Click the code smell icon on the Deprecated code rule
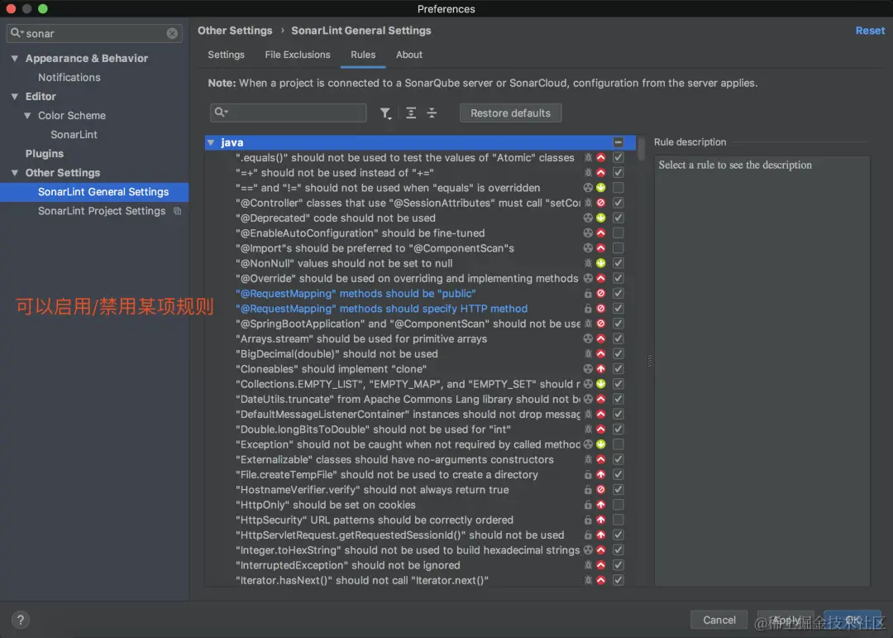Screen dimensions: 893x638 [589, 218]
